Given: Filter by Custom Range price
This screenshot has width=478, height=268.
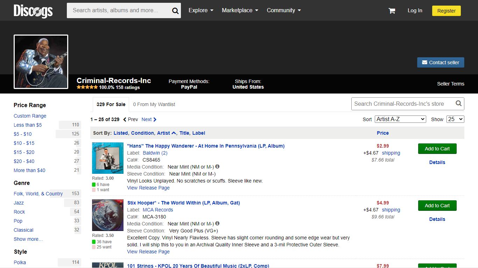Looking at the screenshot, I should (x=30, y=116).
